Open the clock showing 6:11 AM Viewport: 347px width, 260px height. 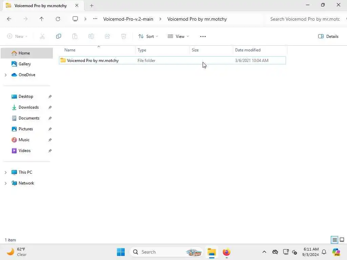click(311, 252)
